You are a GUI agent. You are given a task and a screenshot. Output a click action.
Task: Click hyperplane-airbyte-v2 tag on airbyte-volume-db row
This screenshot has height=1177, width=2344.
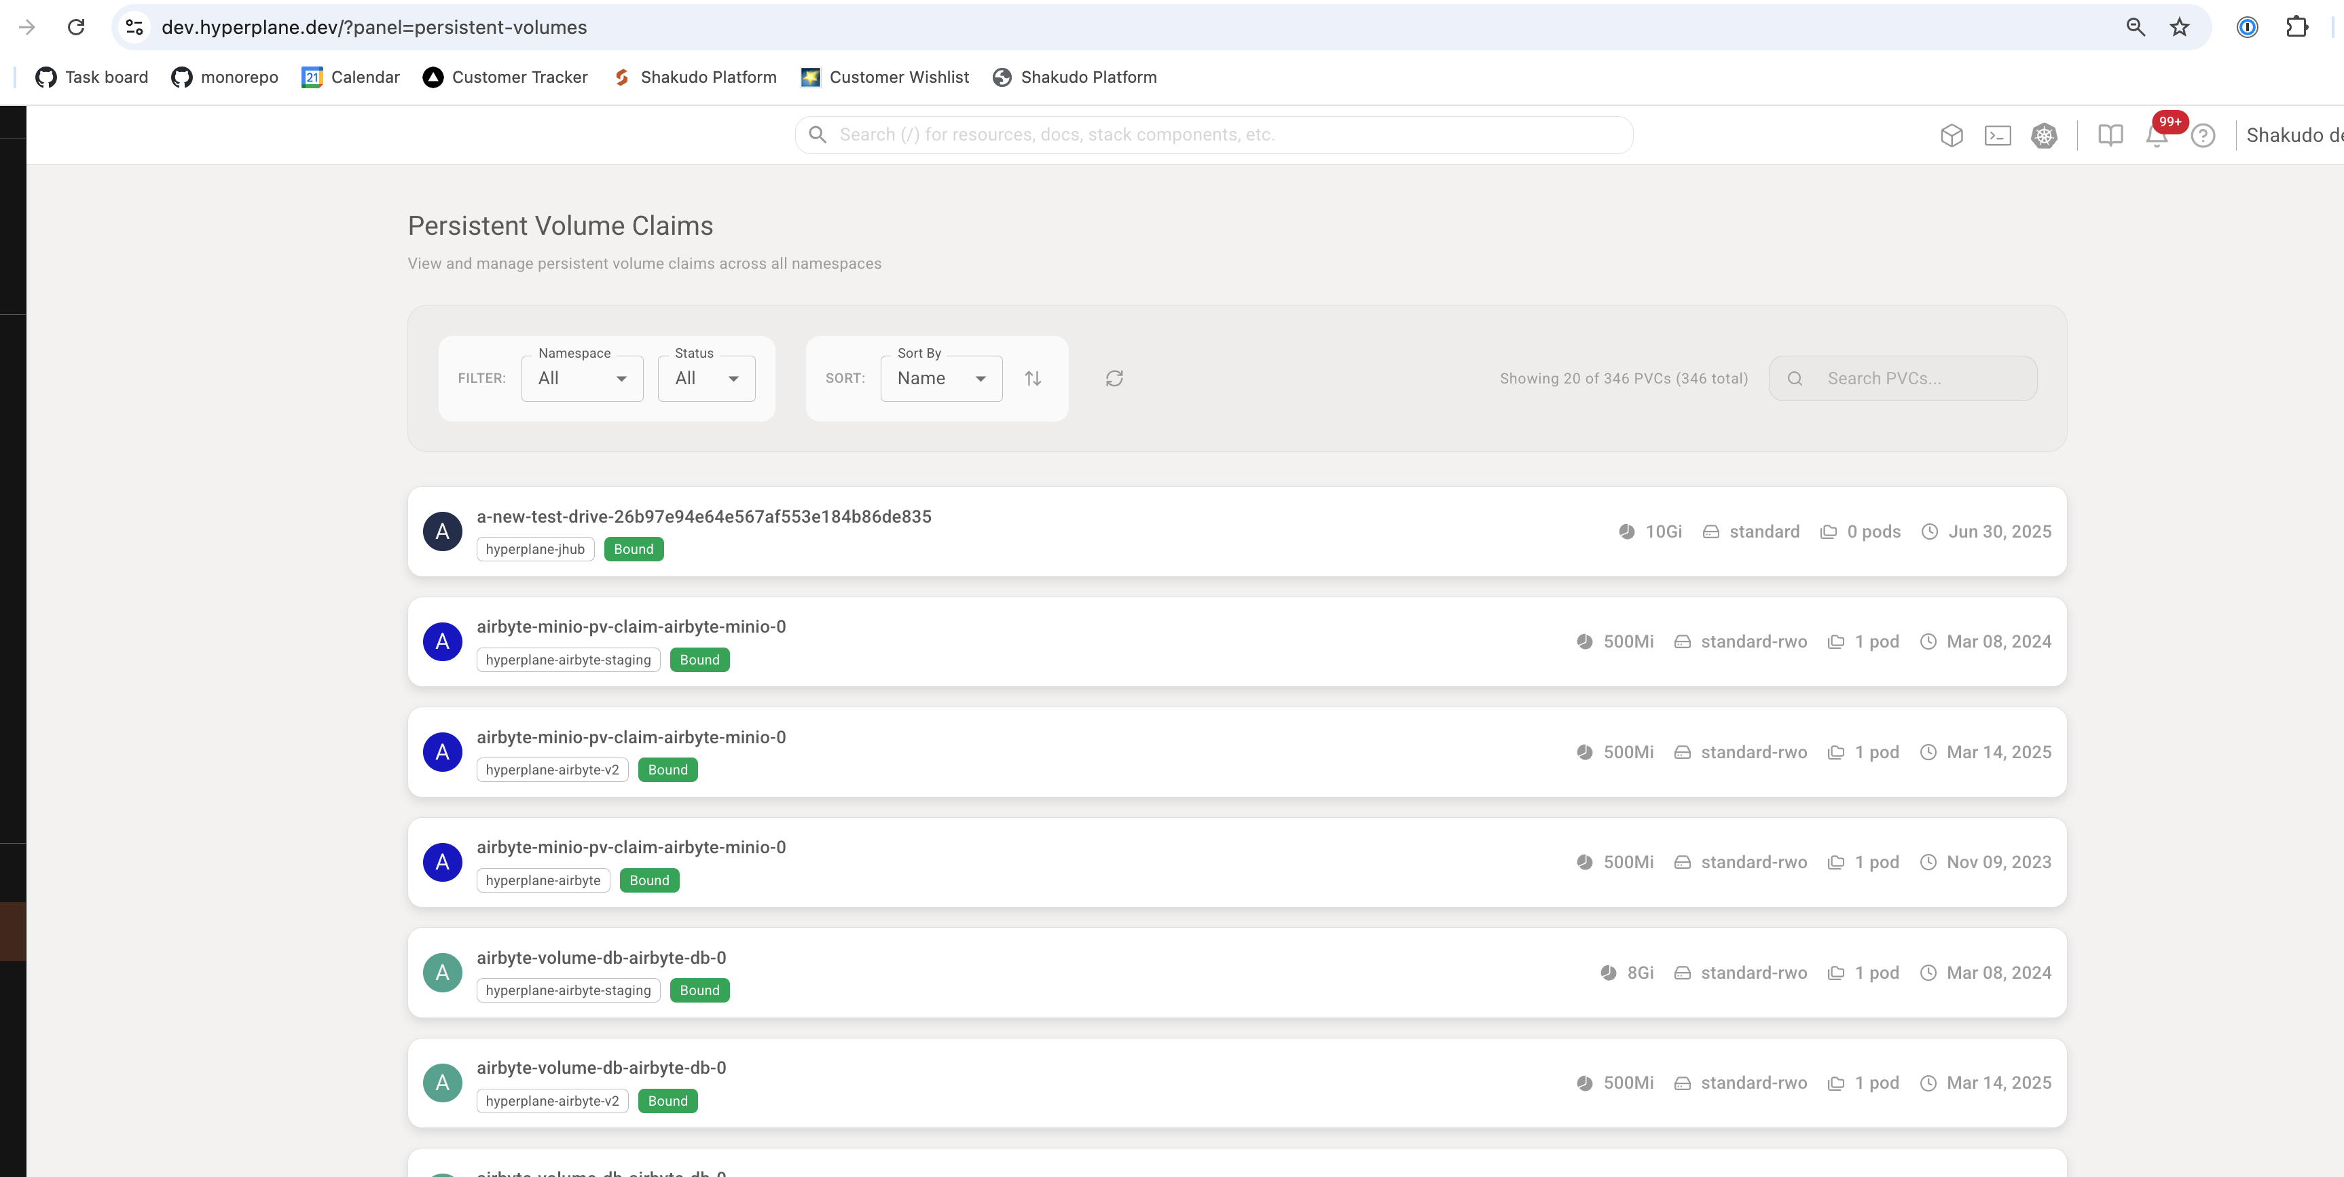pos(552,1102)
